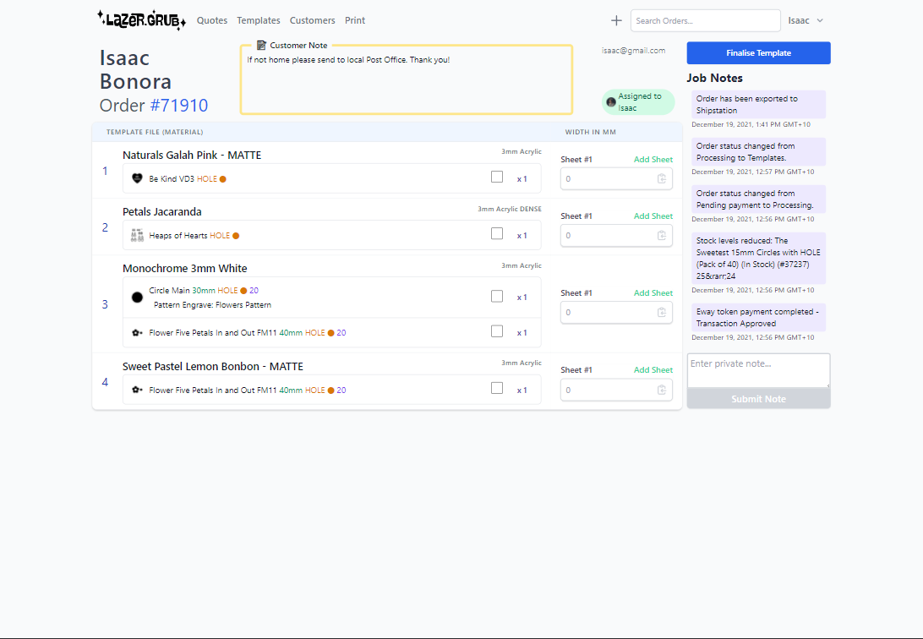923x639 pixels.
Task: Focus the Search Orders input field
Action: coord(705,20)
